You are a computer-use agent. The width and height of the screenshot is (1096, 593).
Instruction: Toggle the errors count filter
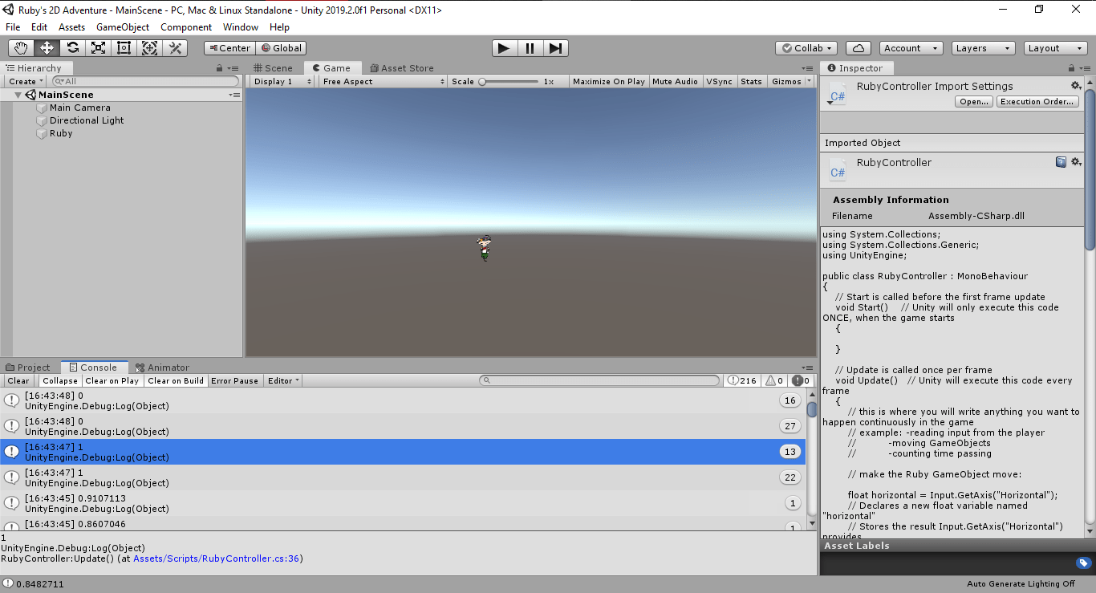[801, 380]
